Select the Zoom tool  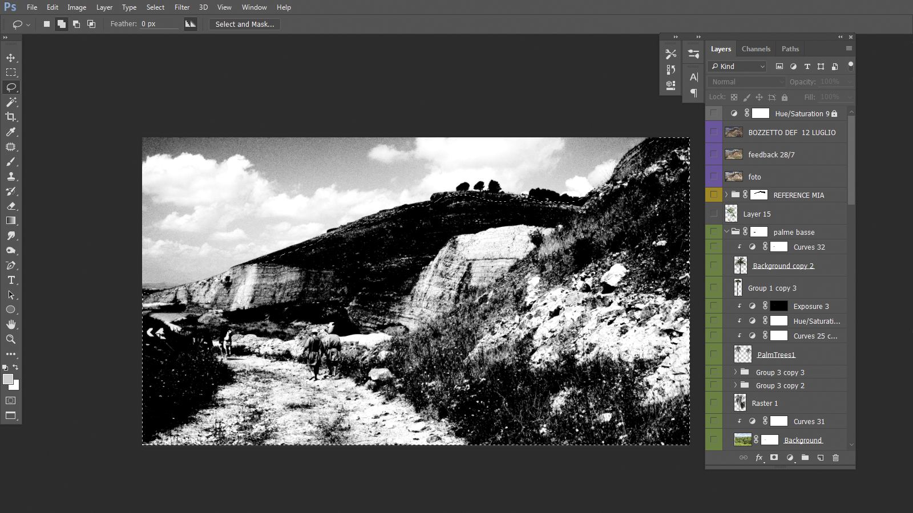coord(11,339)
